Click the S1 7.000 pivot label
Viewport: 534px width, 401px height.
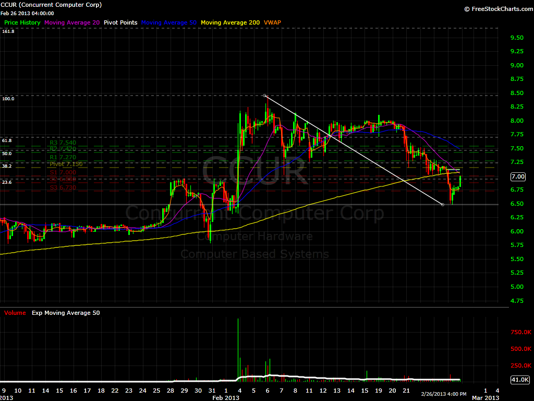[63, 172]
